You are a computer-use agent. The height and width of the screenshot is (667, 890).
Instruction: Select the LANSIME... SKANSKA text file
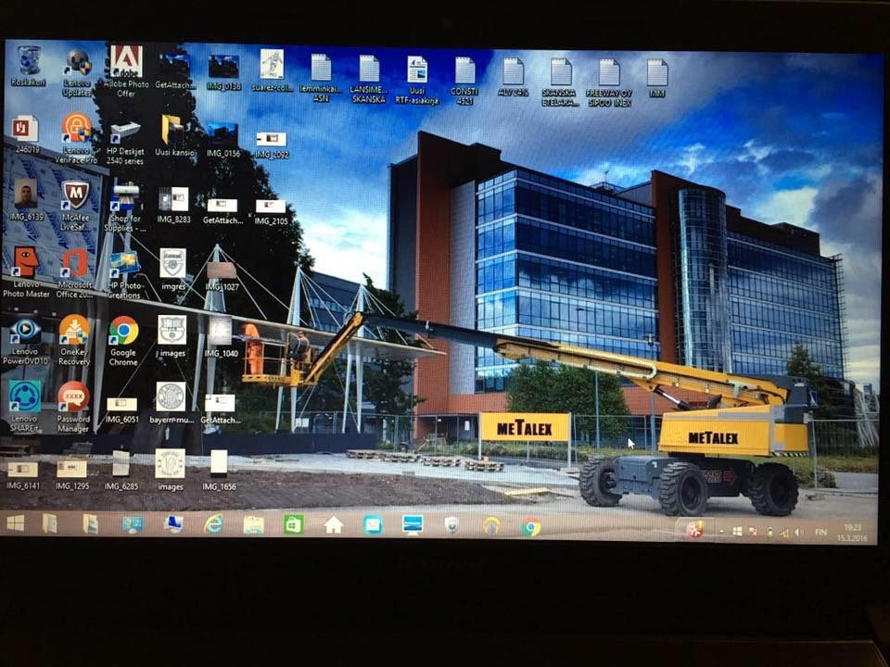point(369,79)
